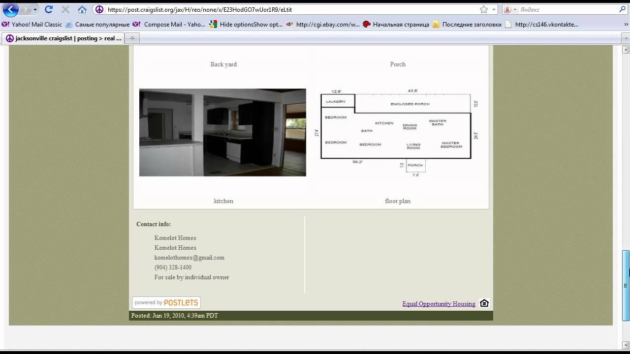The width and height of the screenshot is (630, 354).
Task: Click 'For sale by individual owner' text
Action: pos(192,277)
